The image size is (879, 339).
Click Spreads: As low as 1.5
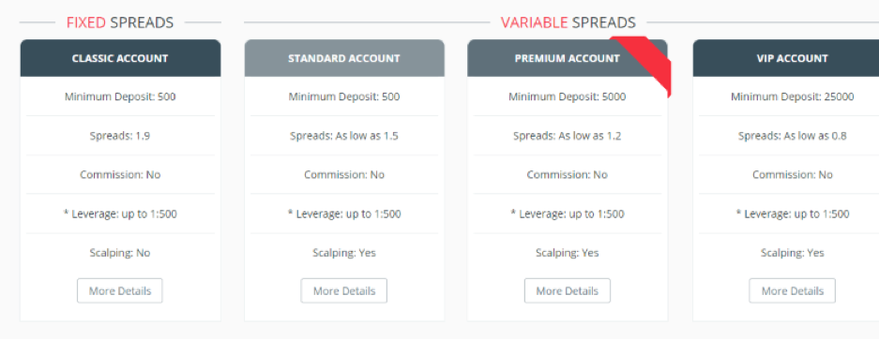344,136
